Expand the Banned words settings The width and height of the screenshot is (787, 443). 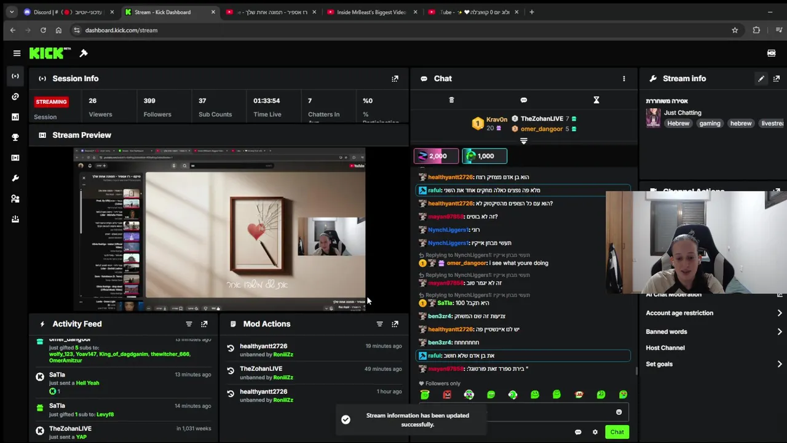point(713,332)
